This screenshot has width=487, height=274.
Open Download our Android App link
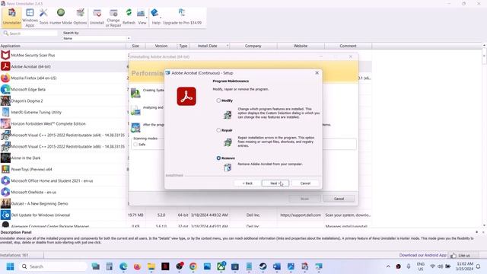point(422,255)
